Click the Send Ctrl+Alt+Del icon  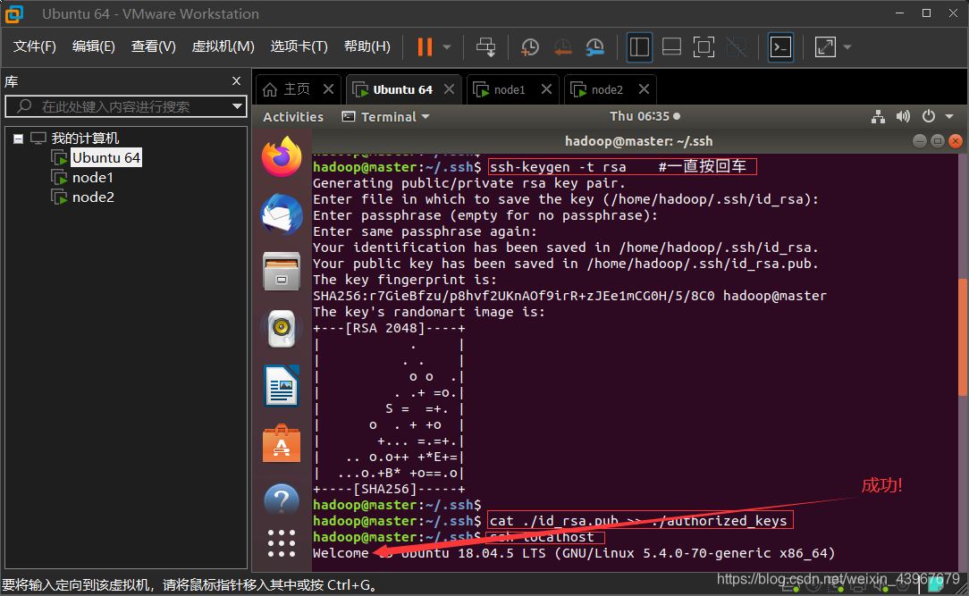[485, 46]
